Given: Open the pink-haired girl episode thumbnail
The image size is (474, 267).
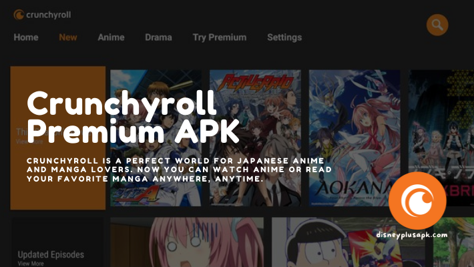Looking at the screenshot, I should [187, 242].
